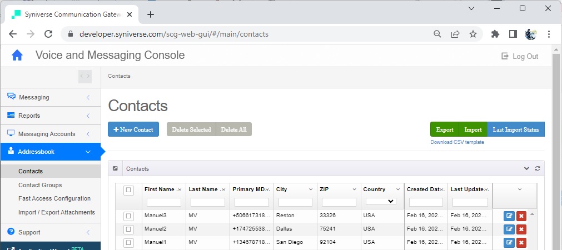Check the Manuel3 row checkbox
562x250 pixels.
128,216
